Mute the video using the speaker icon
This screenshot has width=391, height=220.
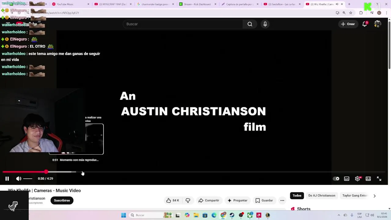click(x=19, y=179)
